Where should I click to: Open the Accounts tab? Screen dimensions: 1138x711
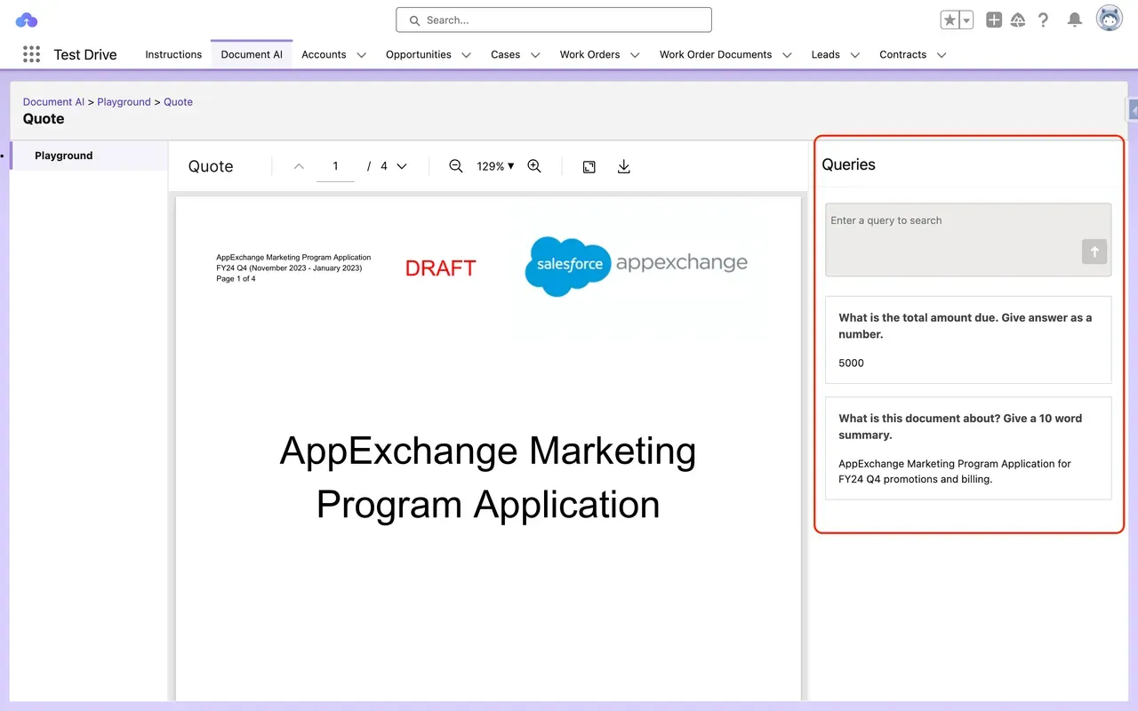324,54
